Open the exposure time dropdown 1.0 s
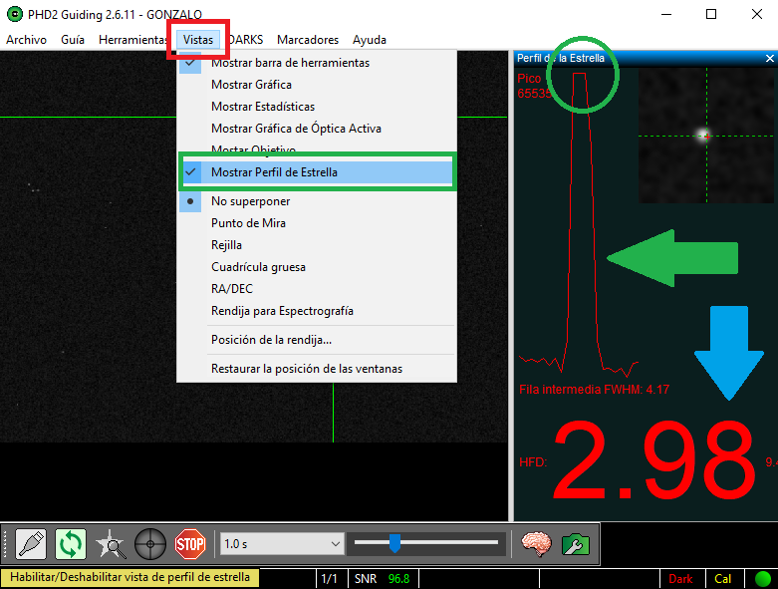Viewport: 778px width, 589px height. click(282, 544)
